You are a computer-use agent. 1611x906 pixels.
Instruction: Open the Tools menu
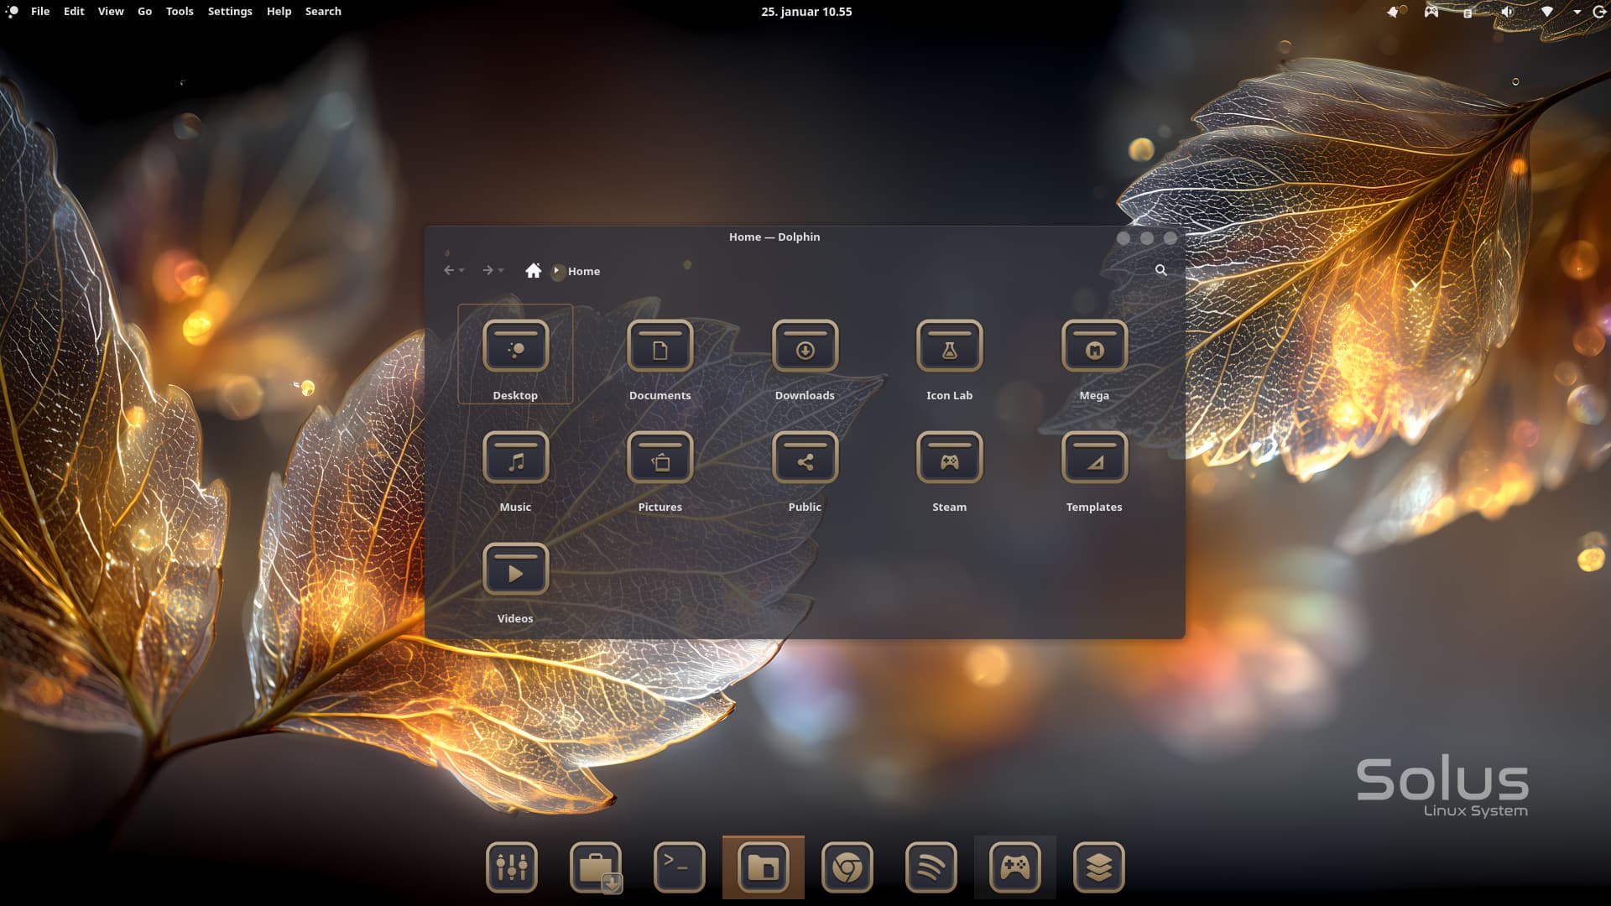tap(179, 12)
